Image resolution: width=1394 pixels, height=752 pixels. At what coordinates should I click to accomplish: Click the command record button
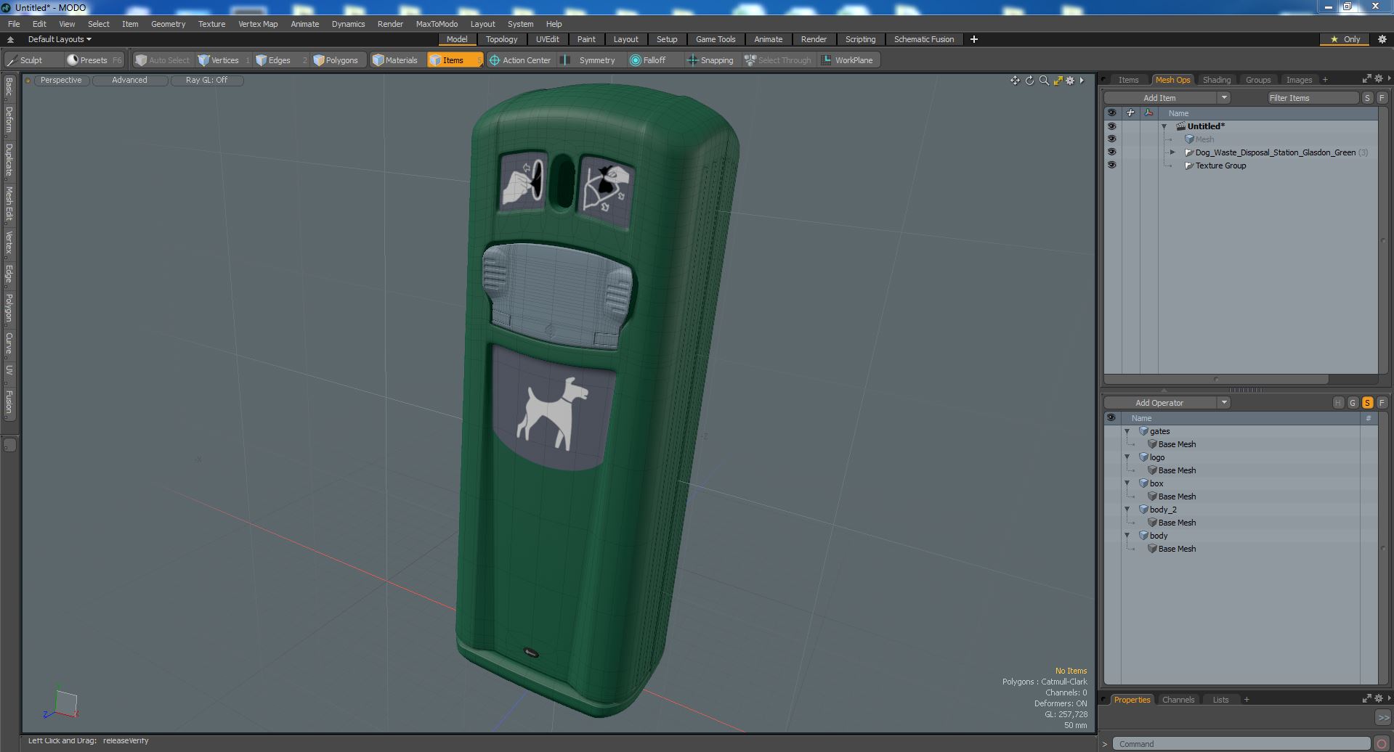tap(1382, 744)
